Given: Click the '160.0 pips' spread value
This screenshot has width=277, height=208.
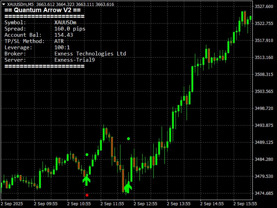Looking at the screenshot, I should [x=70, y=29].
